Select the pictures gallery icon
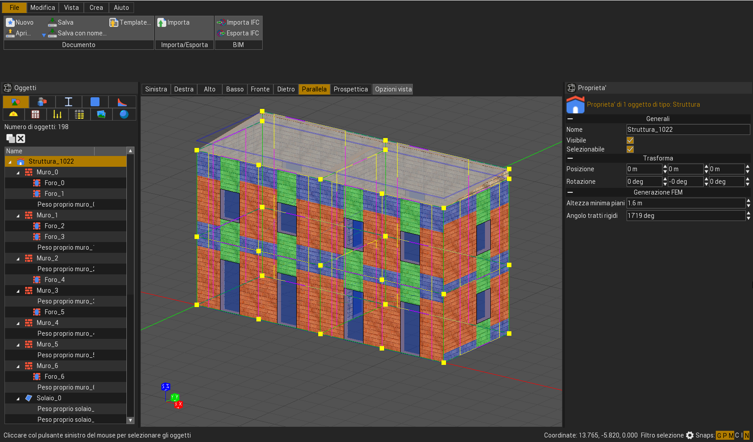753x442 pixels. (x=101, y=114)
